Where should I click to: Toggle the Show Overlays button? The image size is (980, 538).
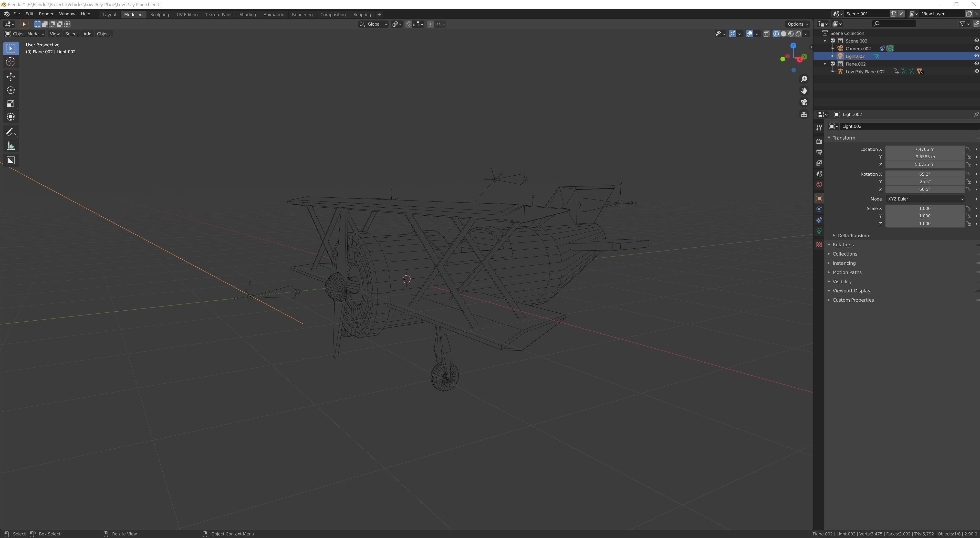pos(749,34)
